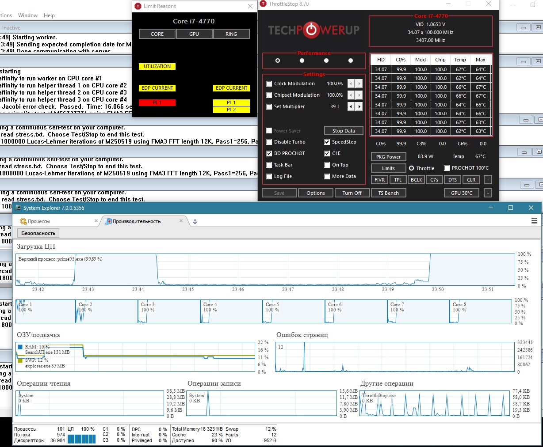Viewport: 543px width, 447px height.
Task: Select the second Performance profile radio button
Action: [302, 61]
